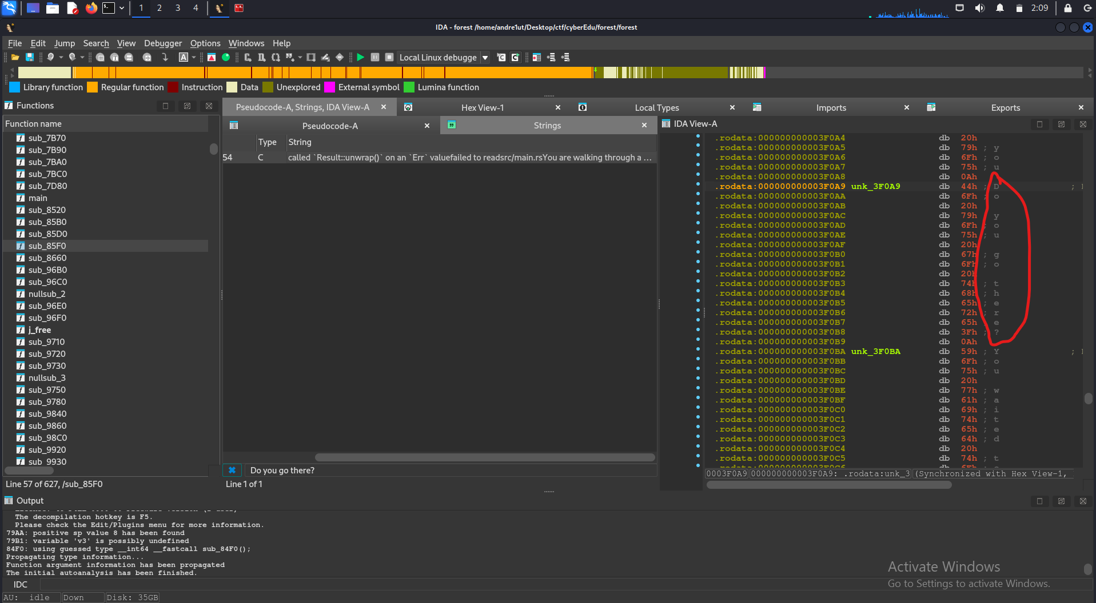Pause the debugged process
This screenshot has width=1096, height=603.
(375, 57)
